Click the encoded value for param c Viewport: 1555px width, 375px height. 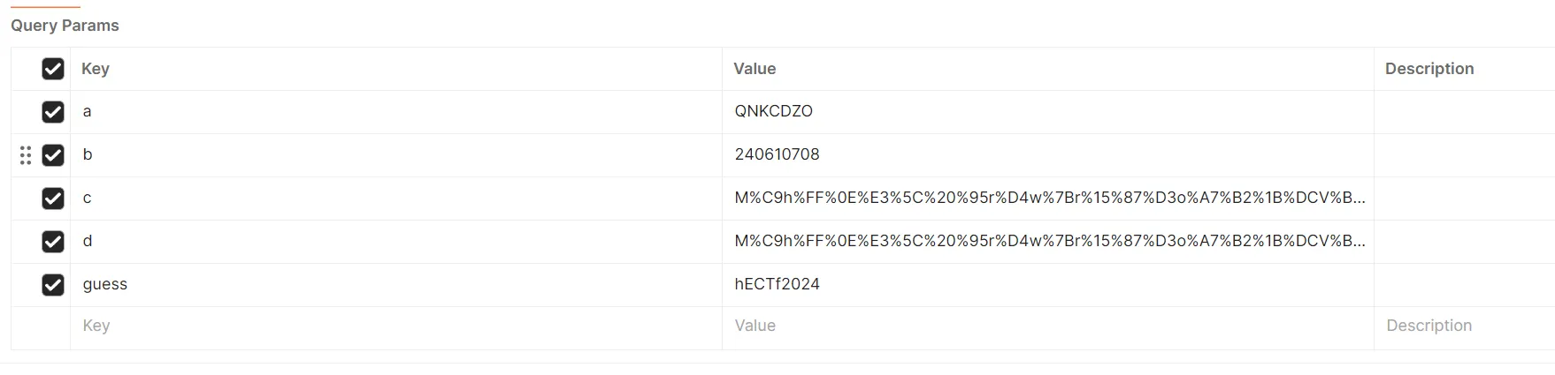coord(1049,198)
